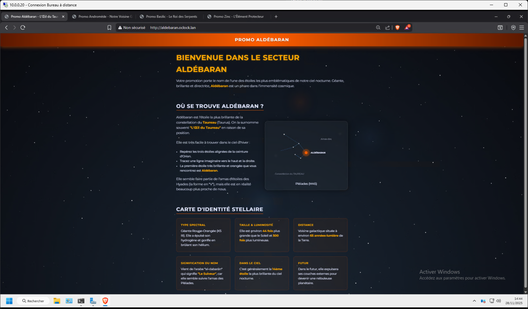Open a new tab with plus button

pyautogui.click(x=276, y=16)
